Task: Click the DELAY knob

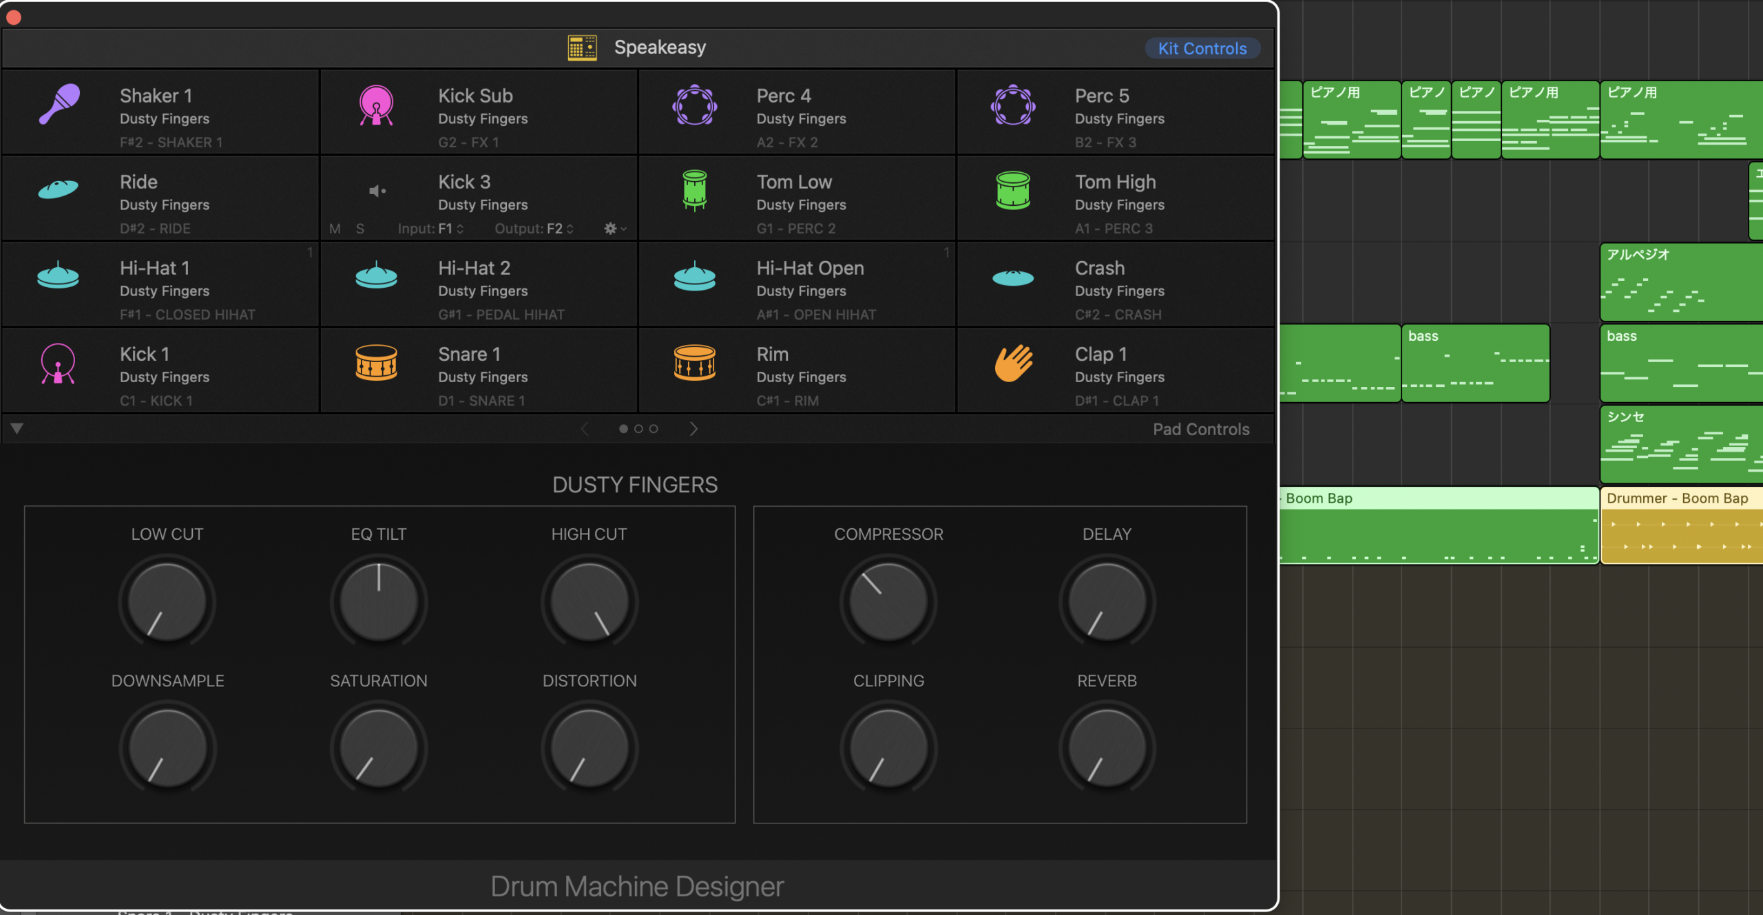Action: coord(1107,601)
